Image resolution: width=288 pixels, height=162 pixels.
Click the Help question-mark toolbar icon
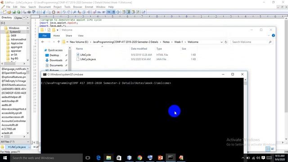point(144,12)
